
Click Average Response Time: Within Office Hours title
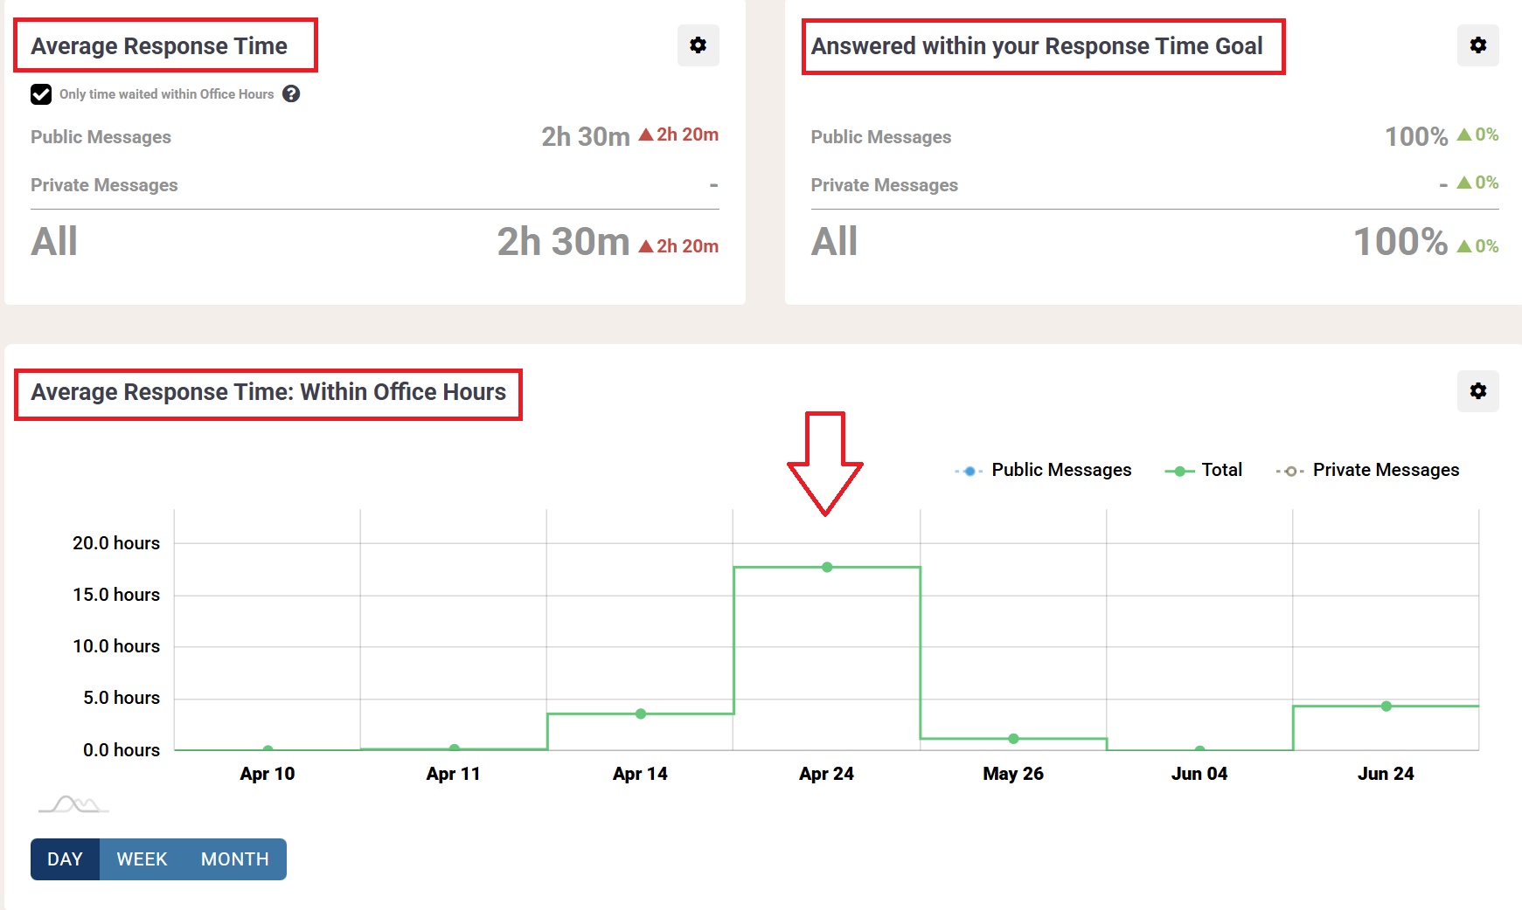[x=268, y=392]
